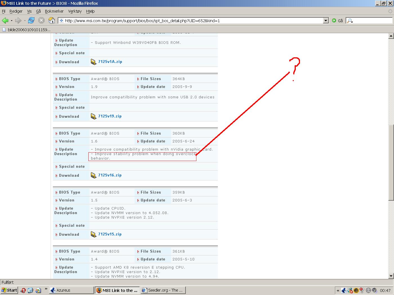Click text Support Winbond W39V040FB BIOS ROM
This screenshot has width=394, height=295.
pos(136,42)
